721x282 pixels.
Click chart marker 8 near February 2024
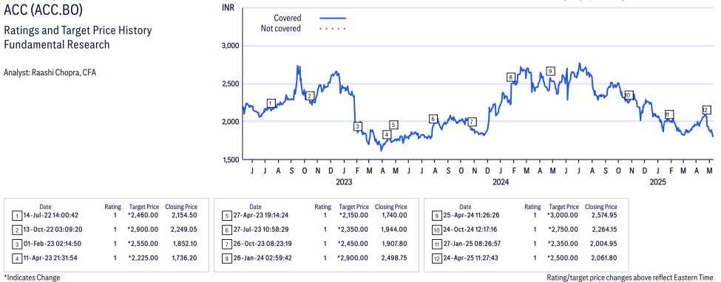point(510,78)
